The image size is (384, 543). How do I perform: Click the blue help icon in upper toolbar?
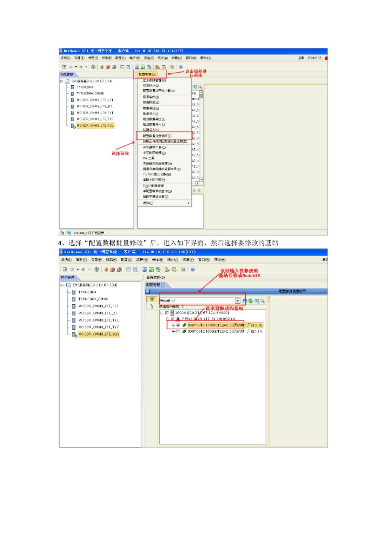coord(181,67)
